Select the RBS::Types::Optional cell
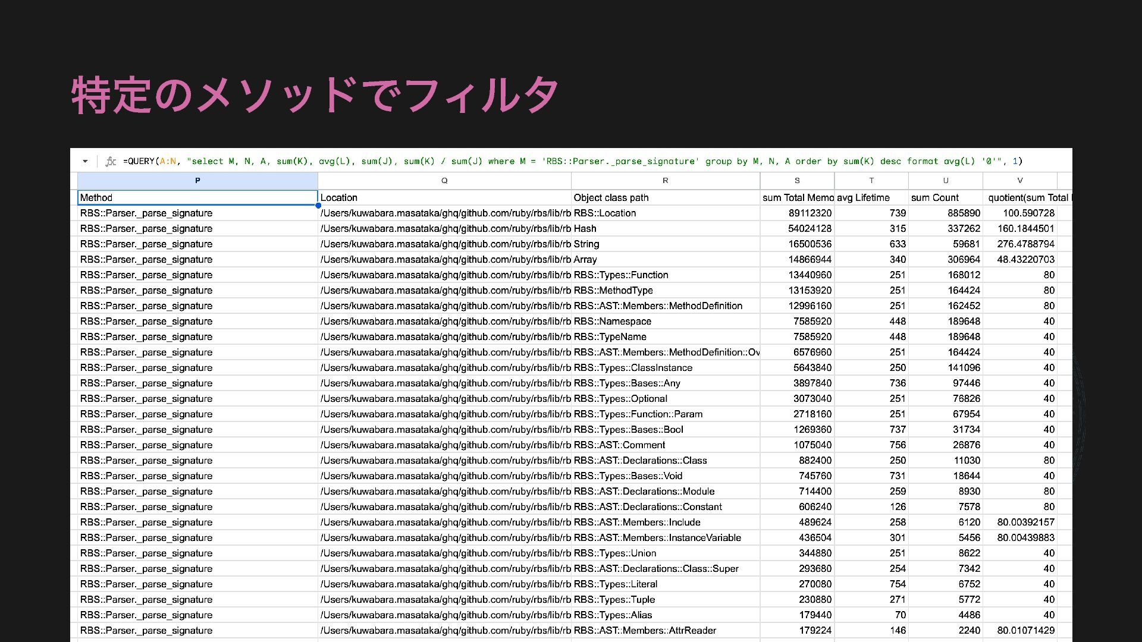The height and width of the screenshot is (642, 1142). point(665,399)
